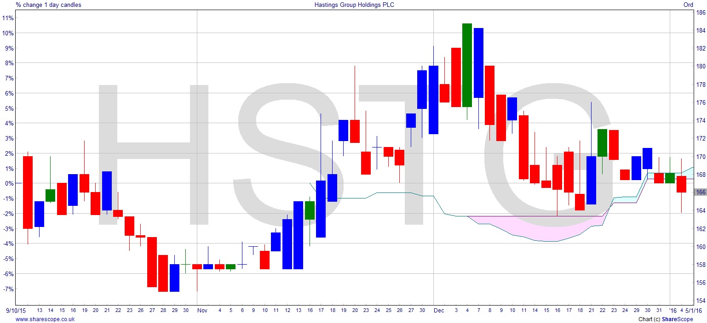Click the 'Ord' label in the top-right corner
707x323 pixels.
pos(688,5)
